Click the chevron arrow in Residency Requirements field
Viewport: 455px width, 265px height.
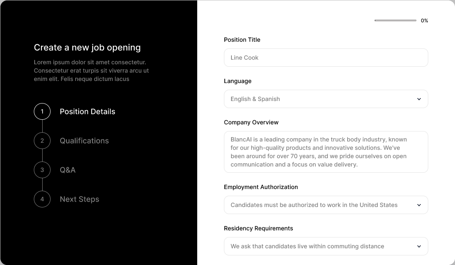[x=419, y=247]
